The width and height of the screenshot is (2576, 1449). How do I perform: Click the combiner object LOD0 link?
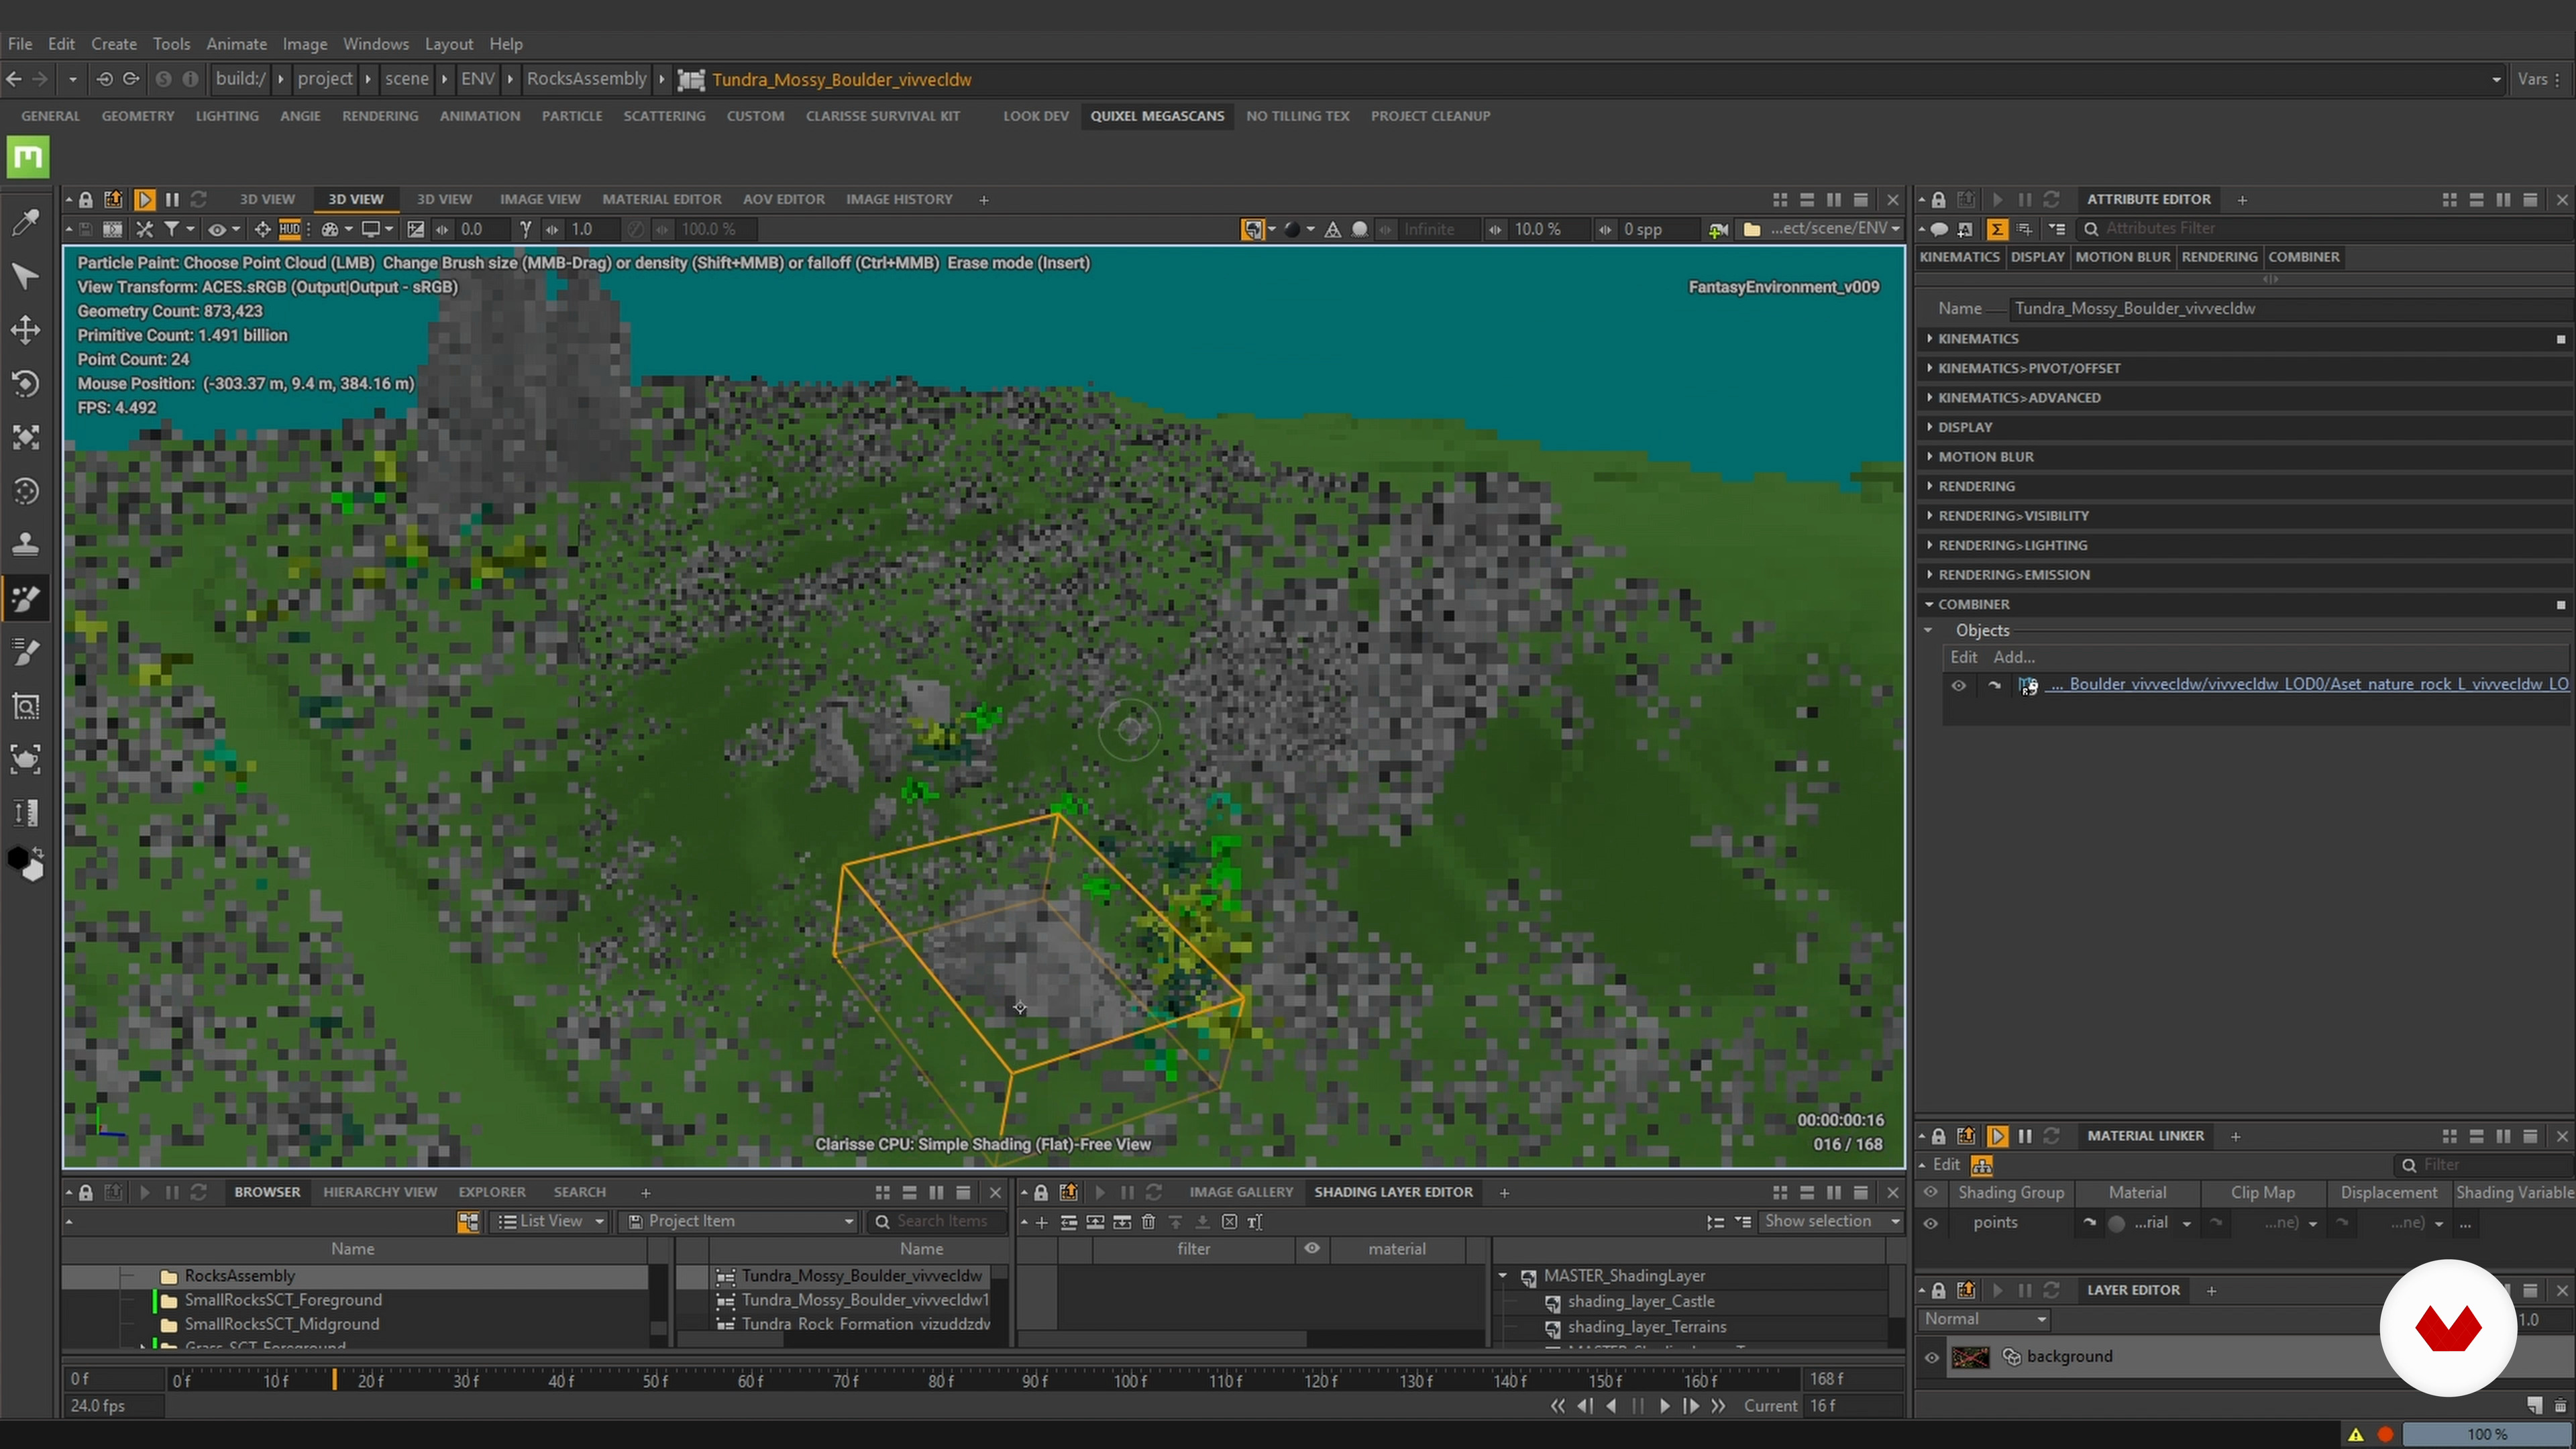[x=2308, y=685]
